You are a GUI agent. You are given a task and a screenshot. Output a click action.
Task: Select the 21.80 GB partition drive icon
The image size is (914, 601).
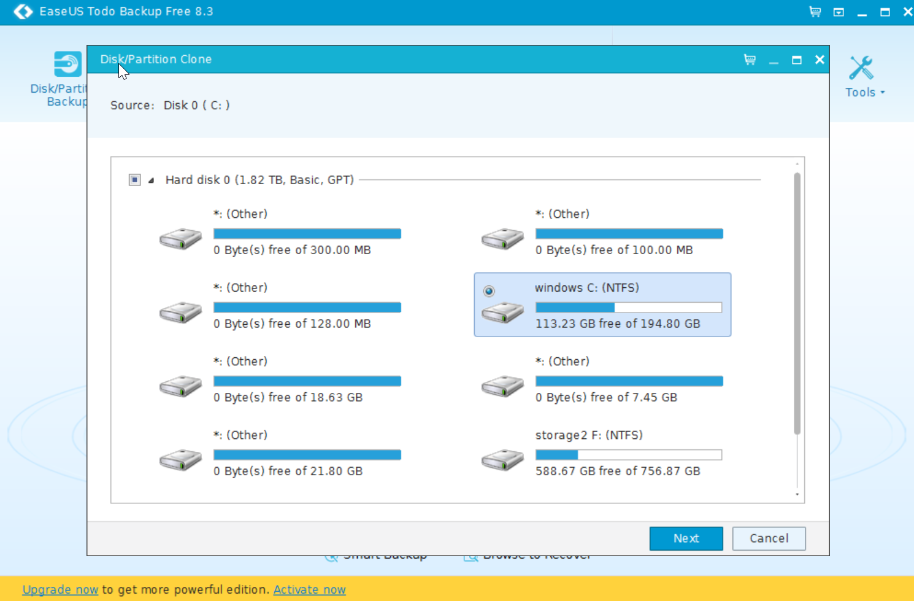(180, 459)
